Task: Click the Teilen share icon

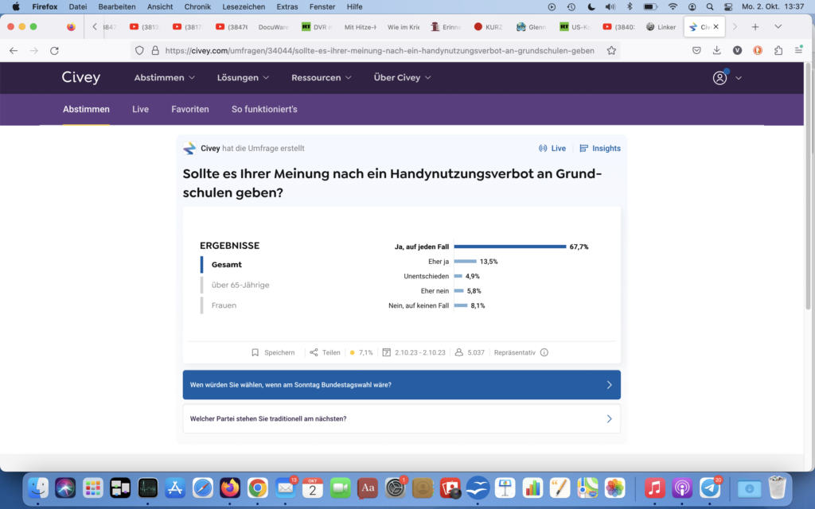Action: (x=314, y=352)
